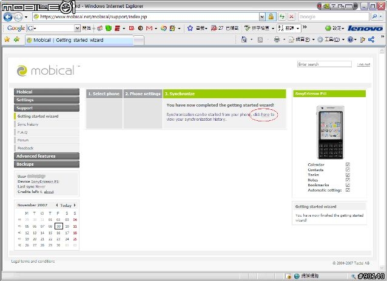387x281 pixels.
Task: Select the Mobical Getting started wizard tab
Action: pos(79,40)
